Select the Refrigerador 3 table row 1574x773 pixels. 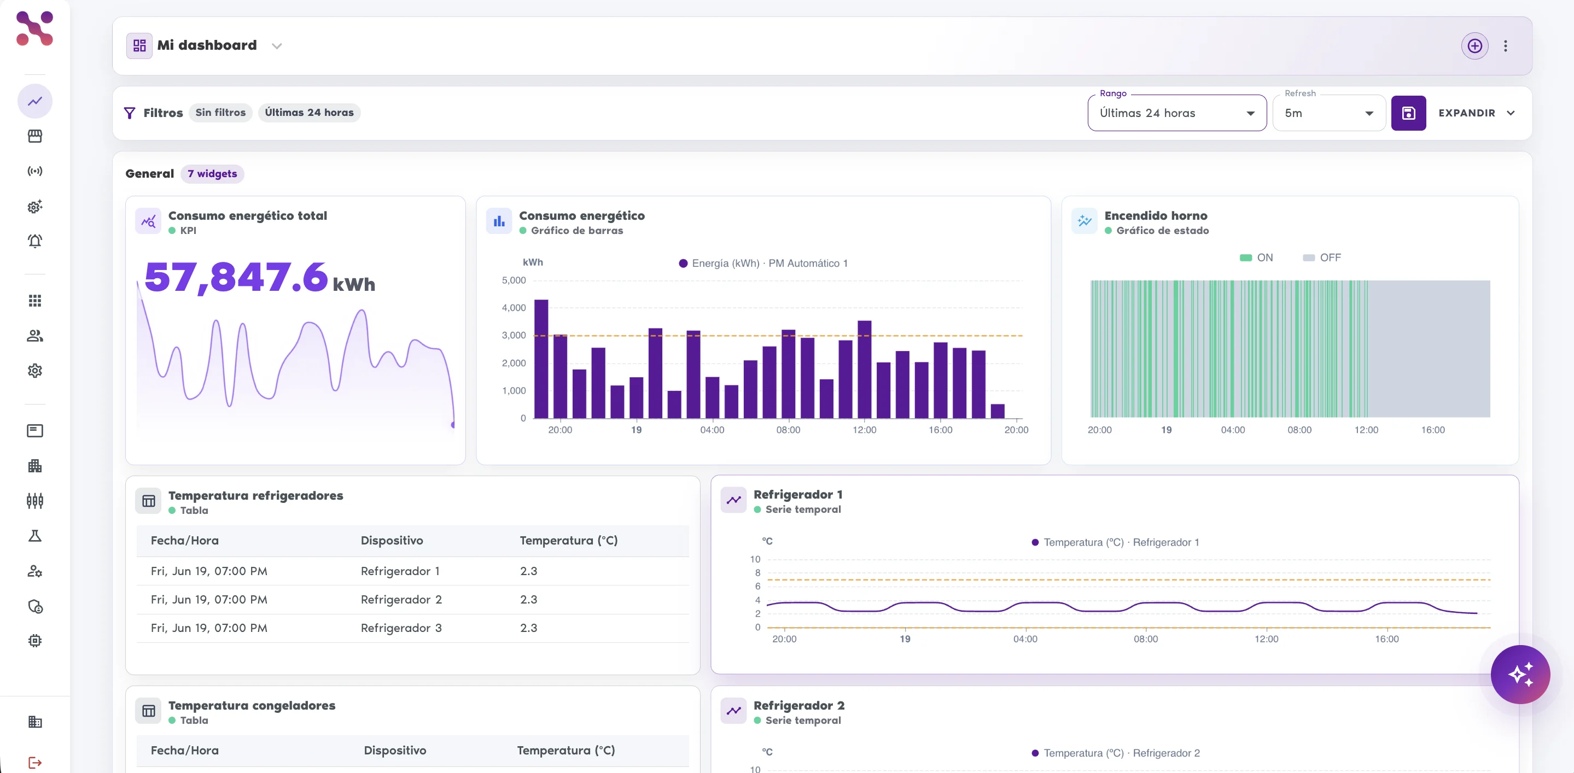[x=412, y=628]
